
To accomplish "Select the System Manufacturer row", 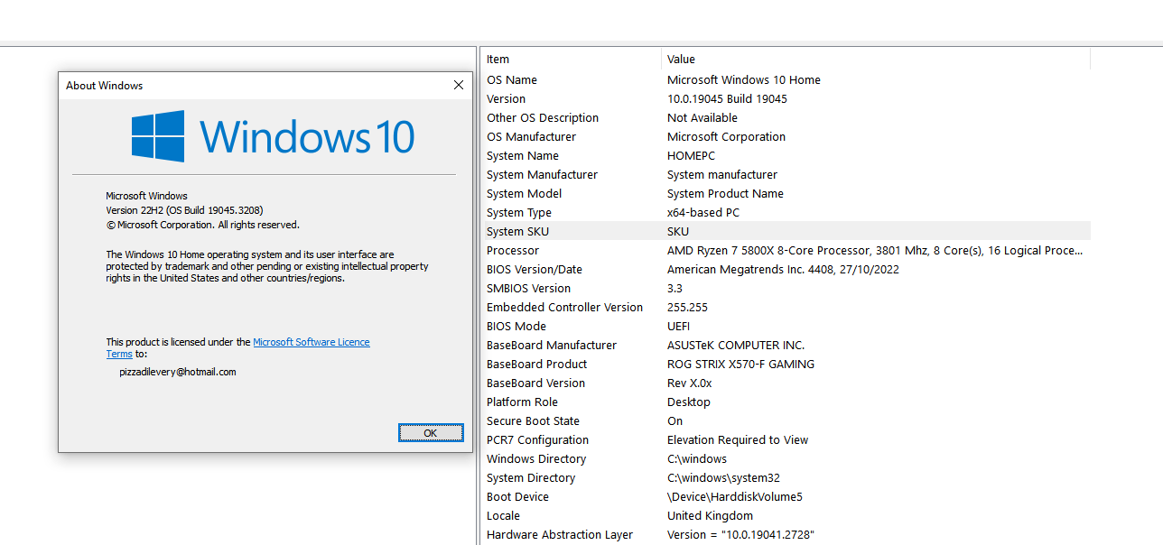I will (786, 175).
